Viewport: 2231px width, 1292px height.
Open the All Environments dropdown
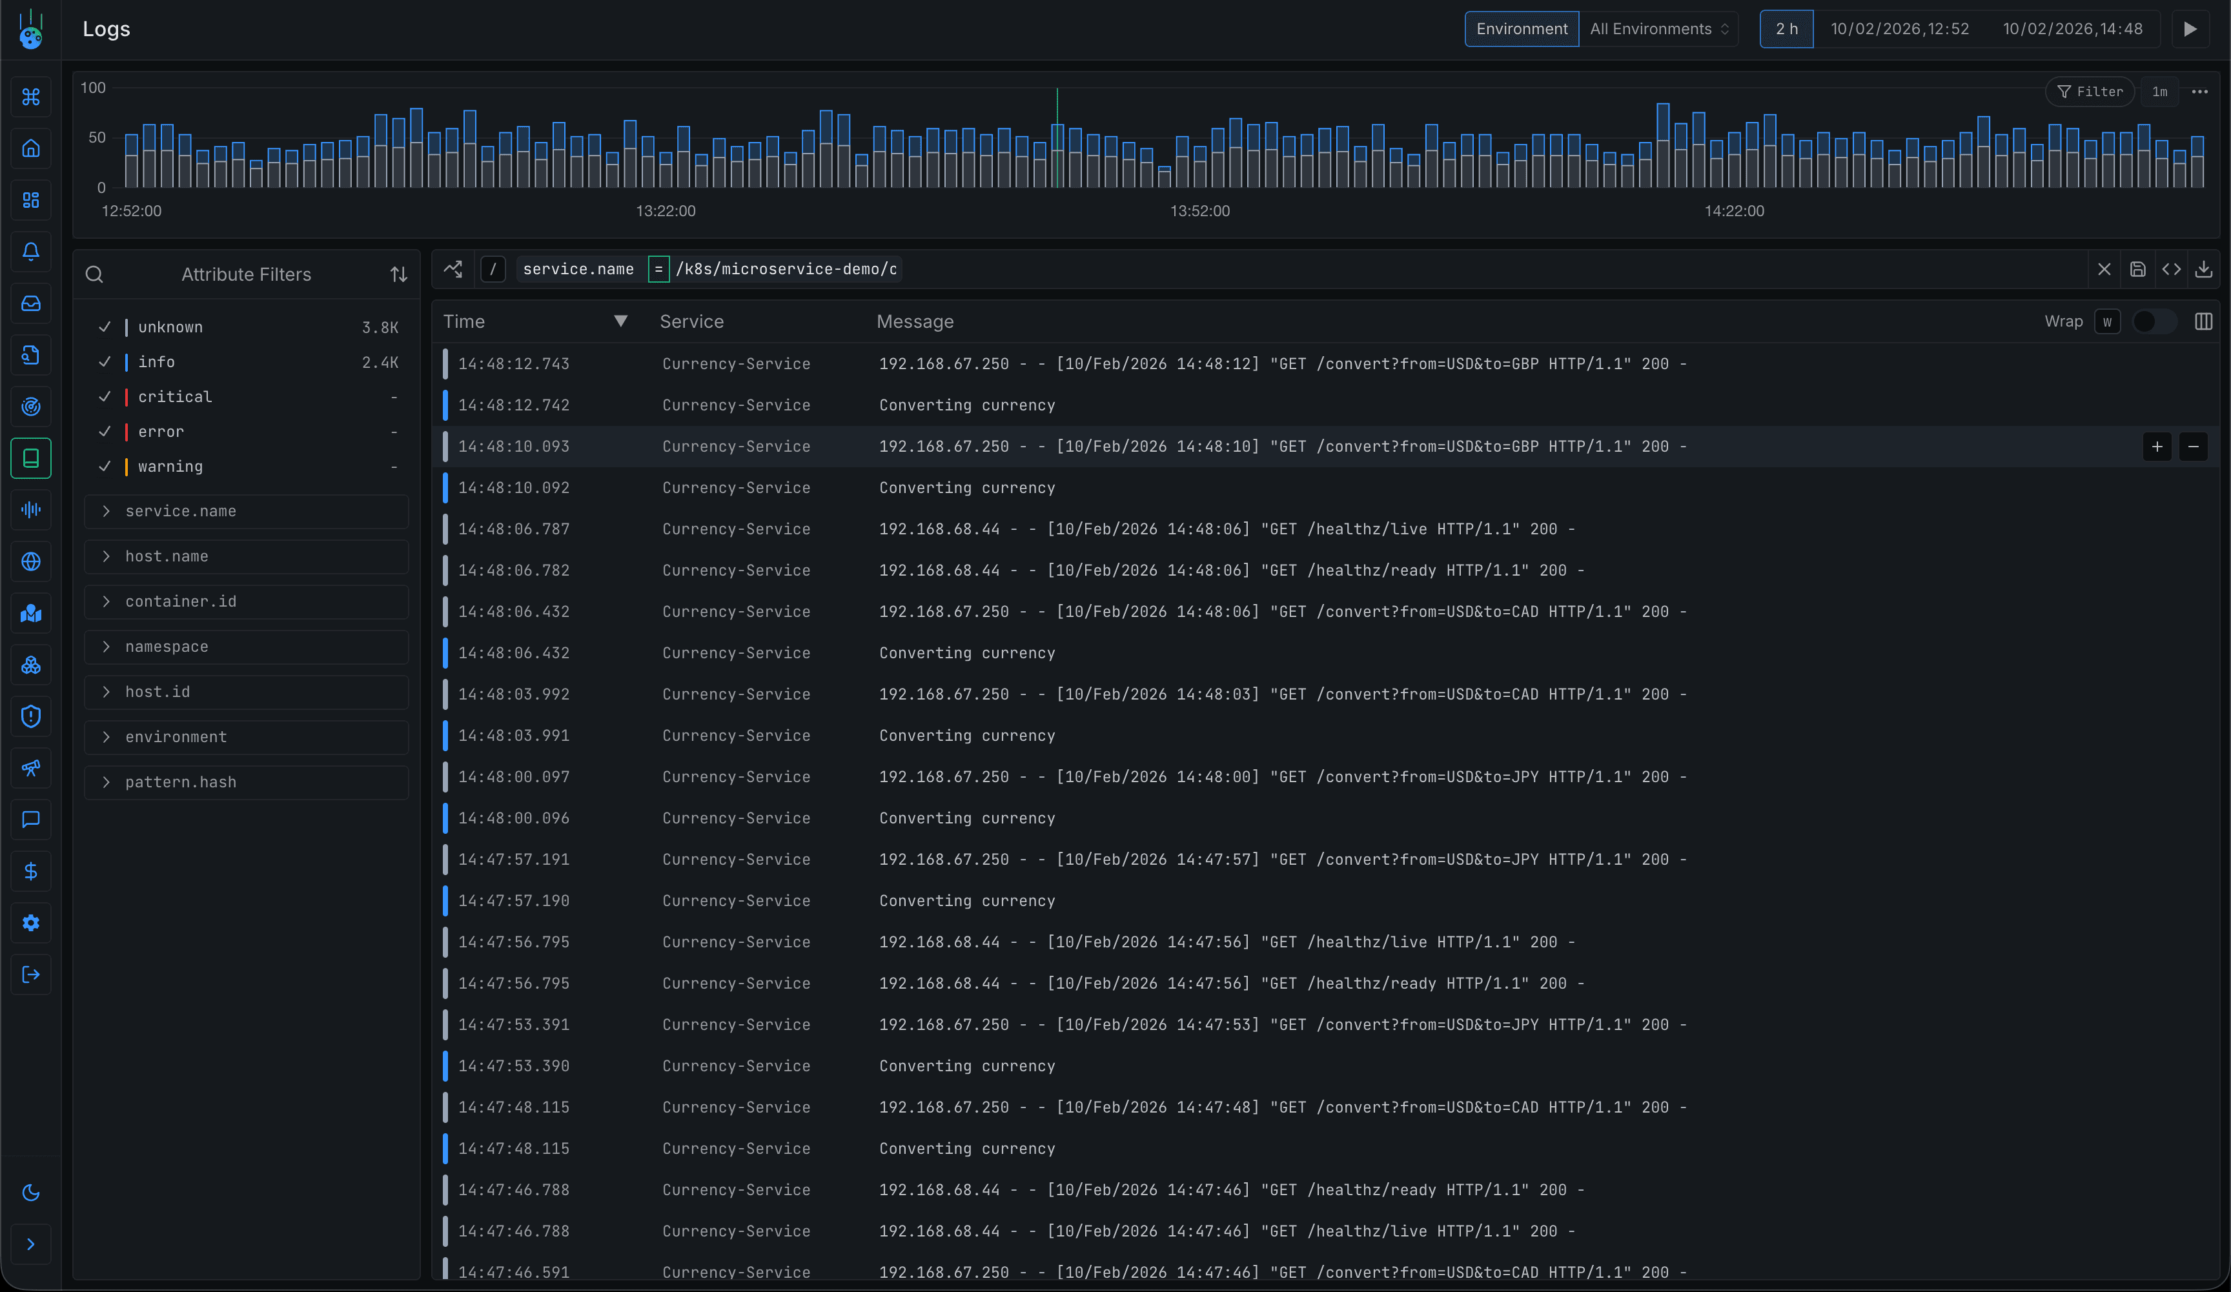[1659, 28]
